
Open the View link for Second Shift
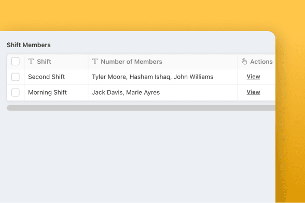point(253,77)
